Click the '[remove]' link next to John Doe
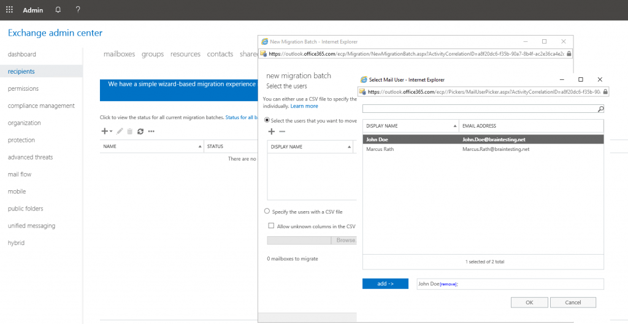The image size is (628, 324). point(448,284)
